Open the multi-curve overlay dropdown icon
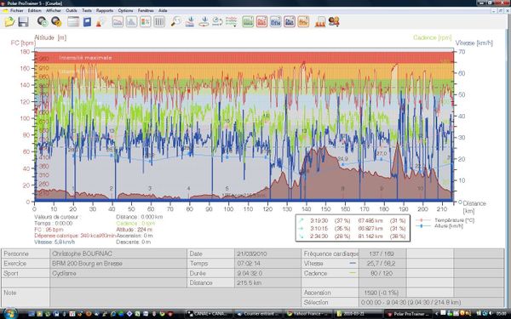The width and height of the screenshot is (511, 319). [232, 22]
